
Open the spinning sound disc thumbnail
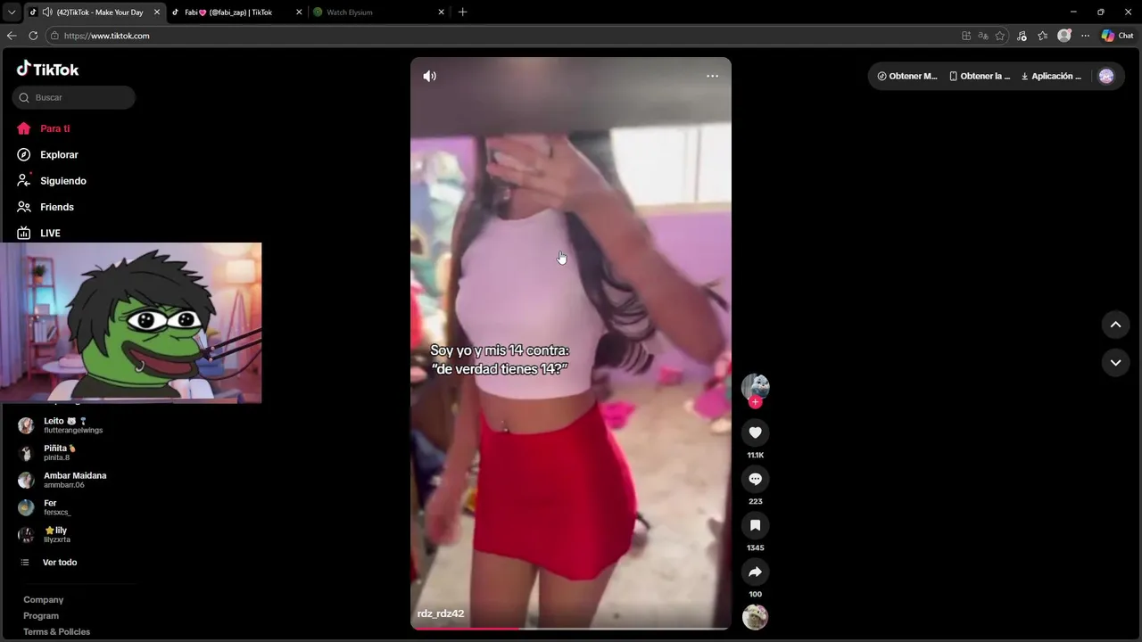[755, 617]
